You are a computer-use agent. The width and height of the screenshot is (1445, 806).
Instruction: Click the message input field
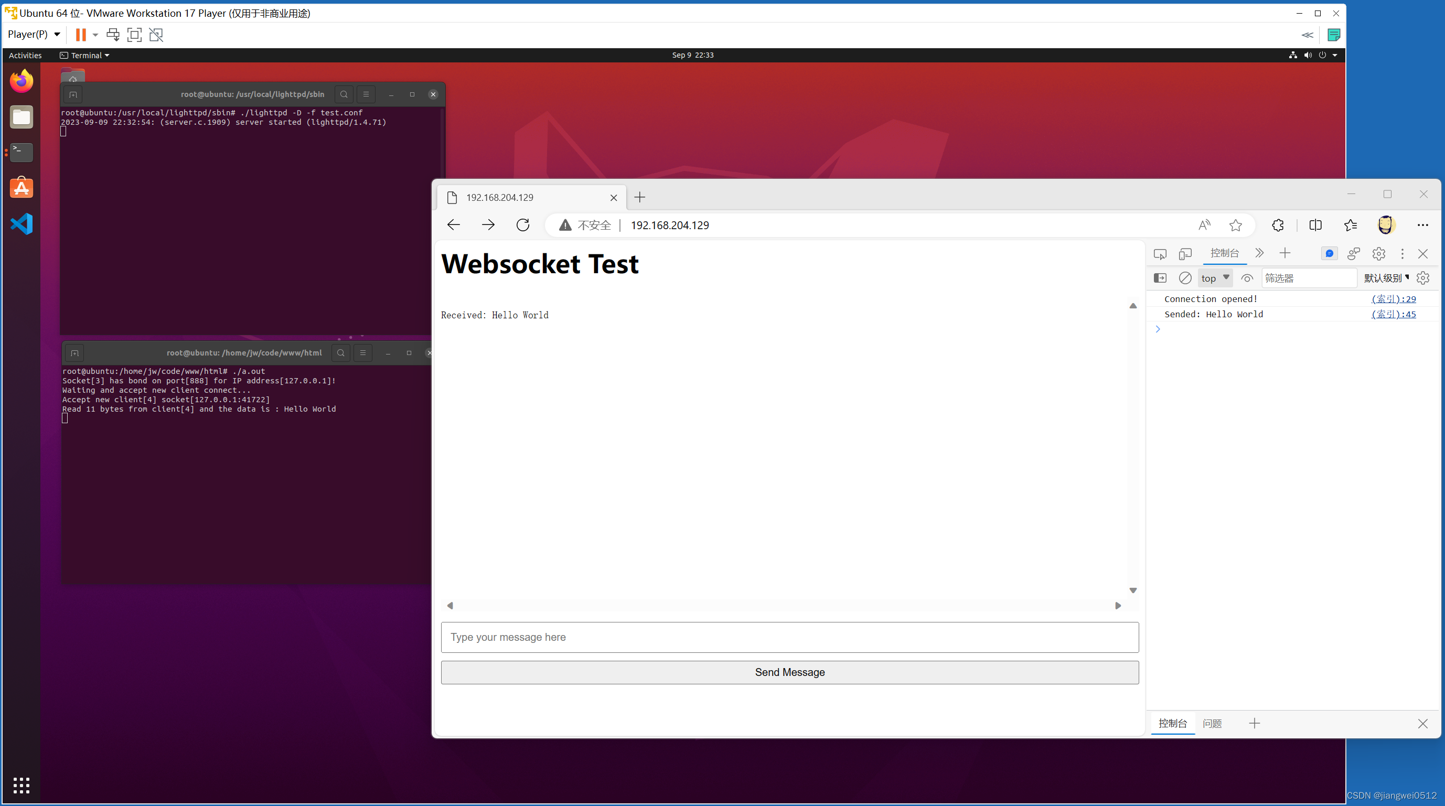789,636
